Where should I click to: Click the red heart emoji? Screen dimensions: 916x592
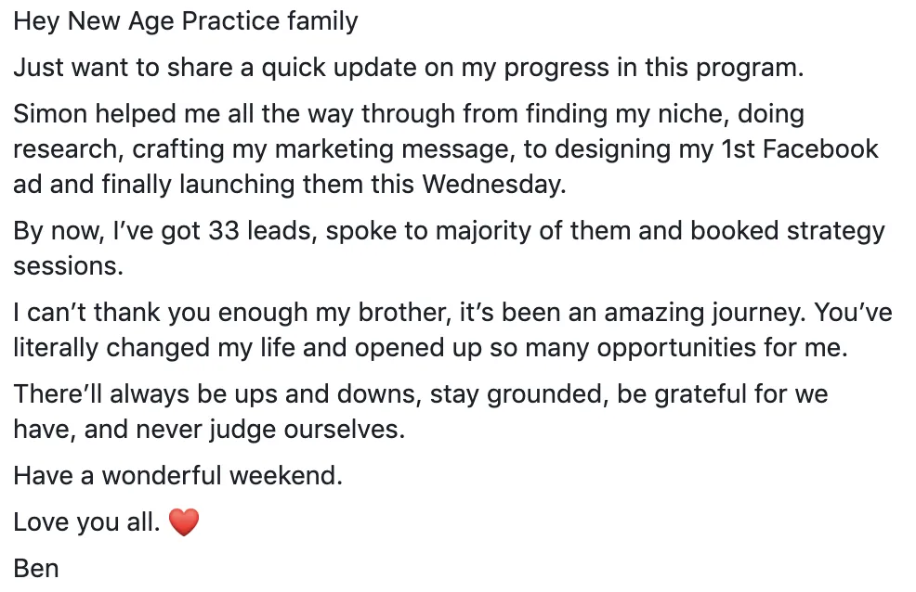pos(184,522)
